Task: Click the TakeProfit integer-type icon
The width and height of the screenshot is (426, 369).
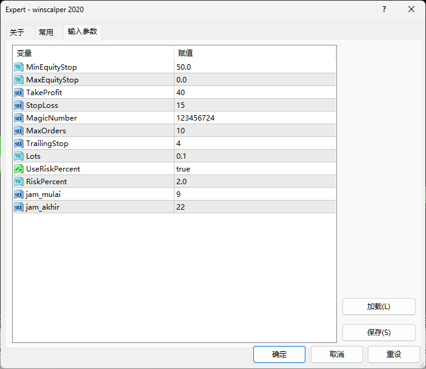Action: (x=18, y=92)
